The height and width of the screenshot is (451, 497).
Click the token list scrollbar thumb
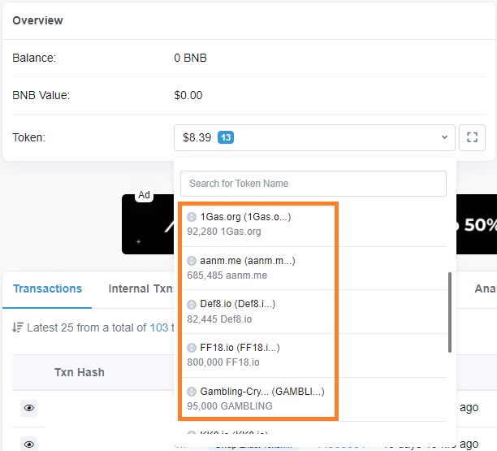(450, 313)
